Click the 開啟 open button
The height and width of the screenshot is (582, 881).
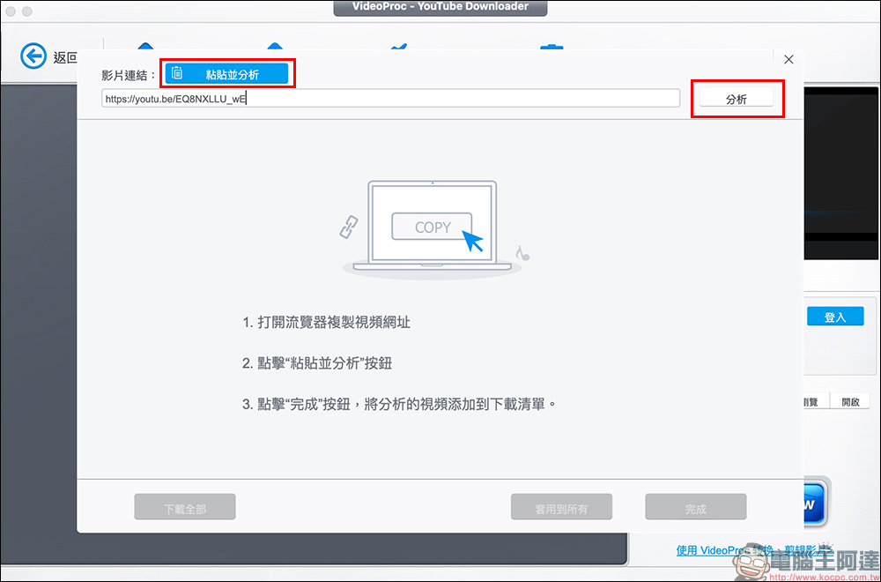[x=850, y=401]
